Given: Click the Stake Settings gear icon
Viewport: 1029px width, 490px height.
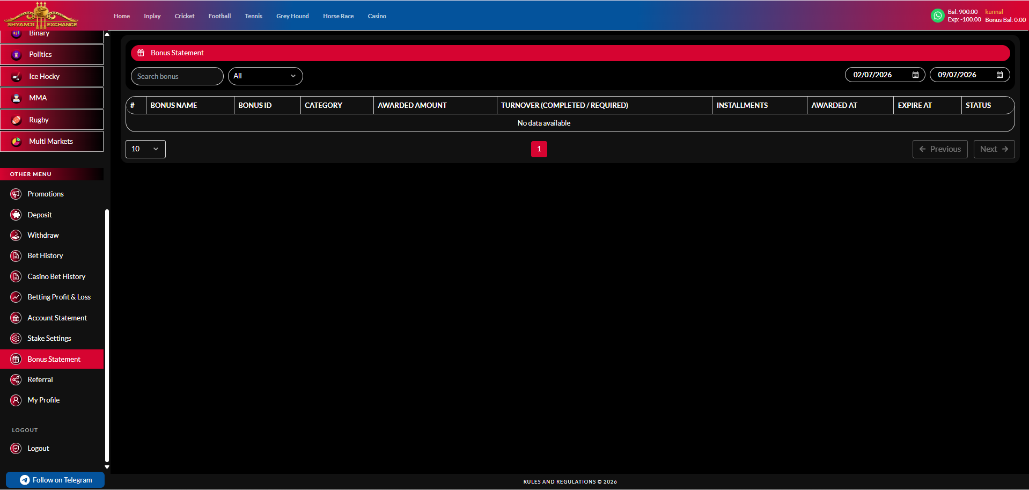Looking at the screenshot, I should 16,339.
